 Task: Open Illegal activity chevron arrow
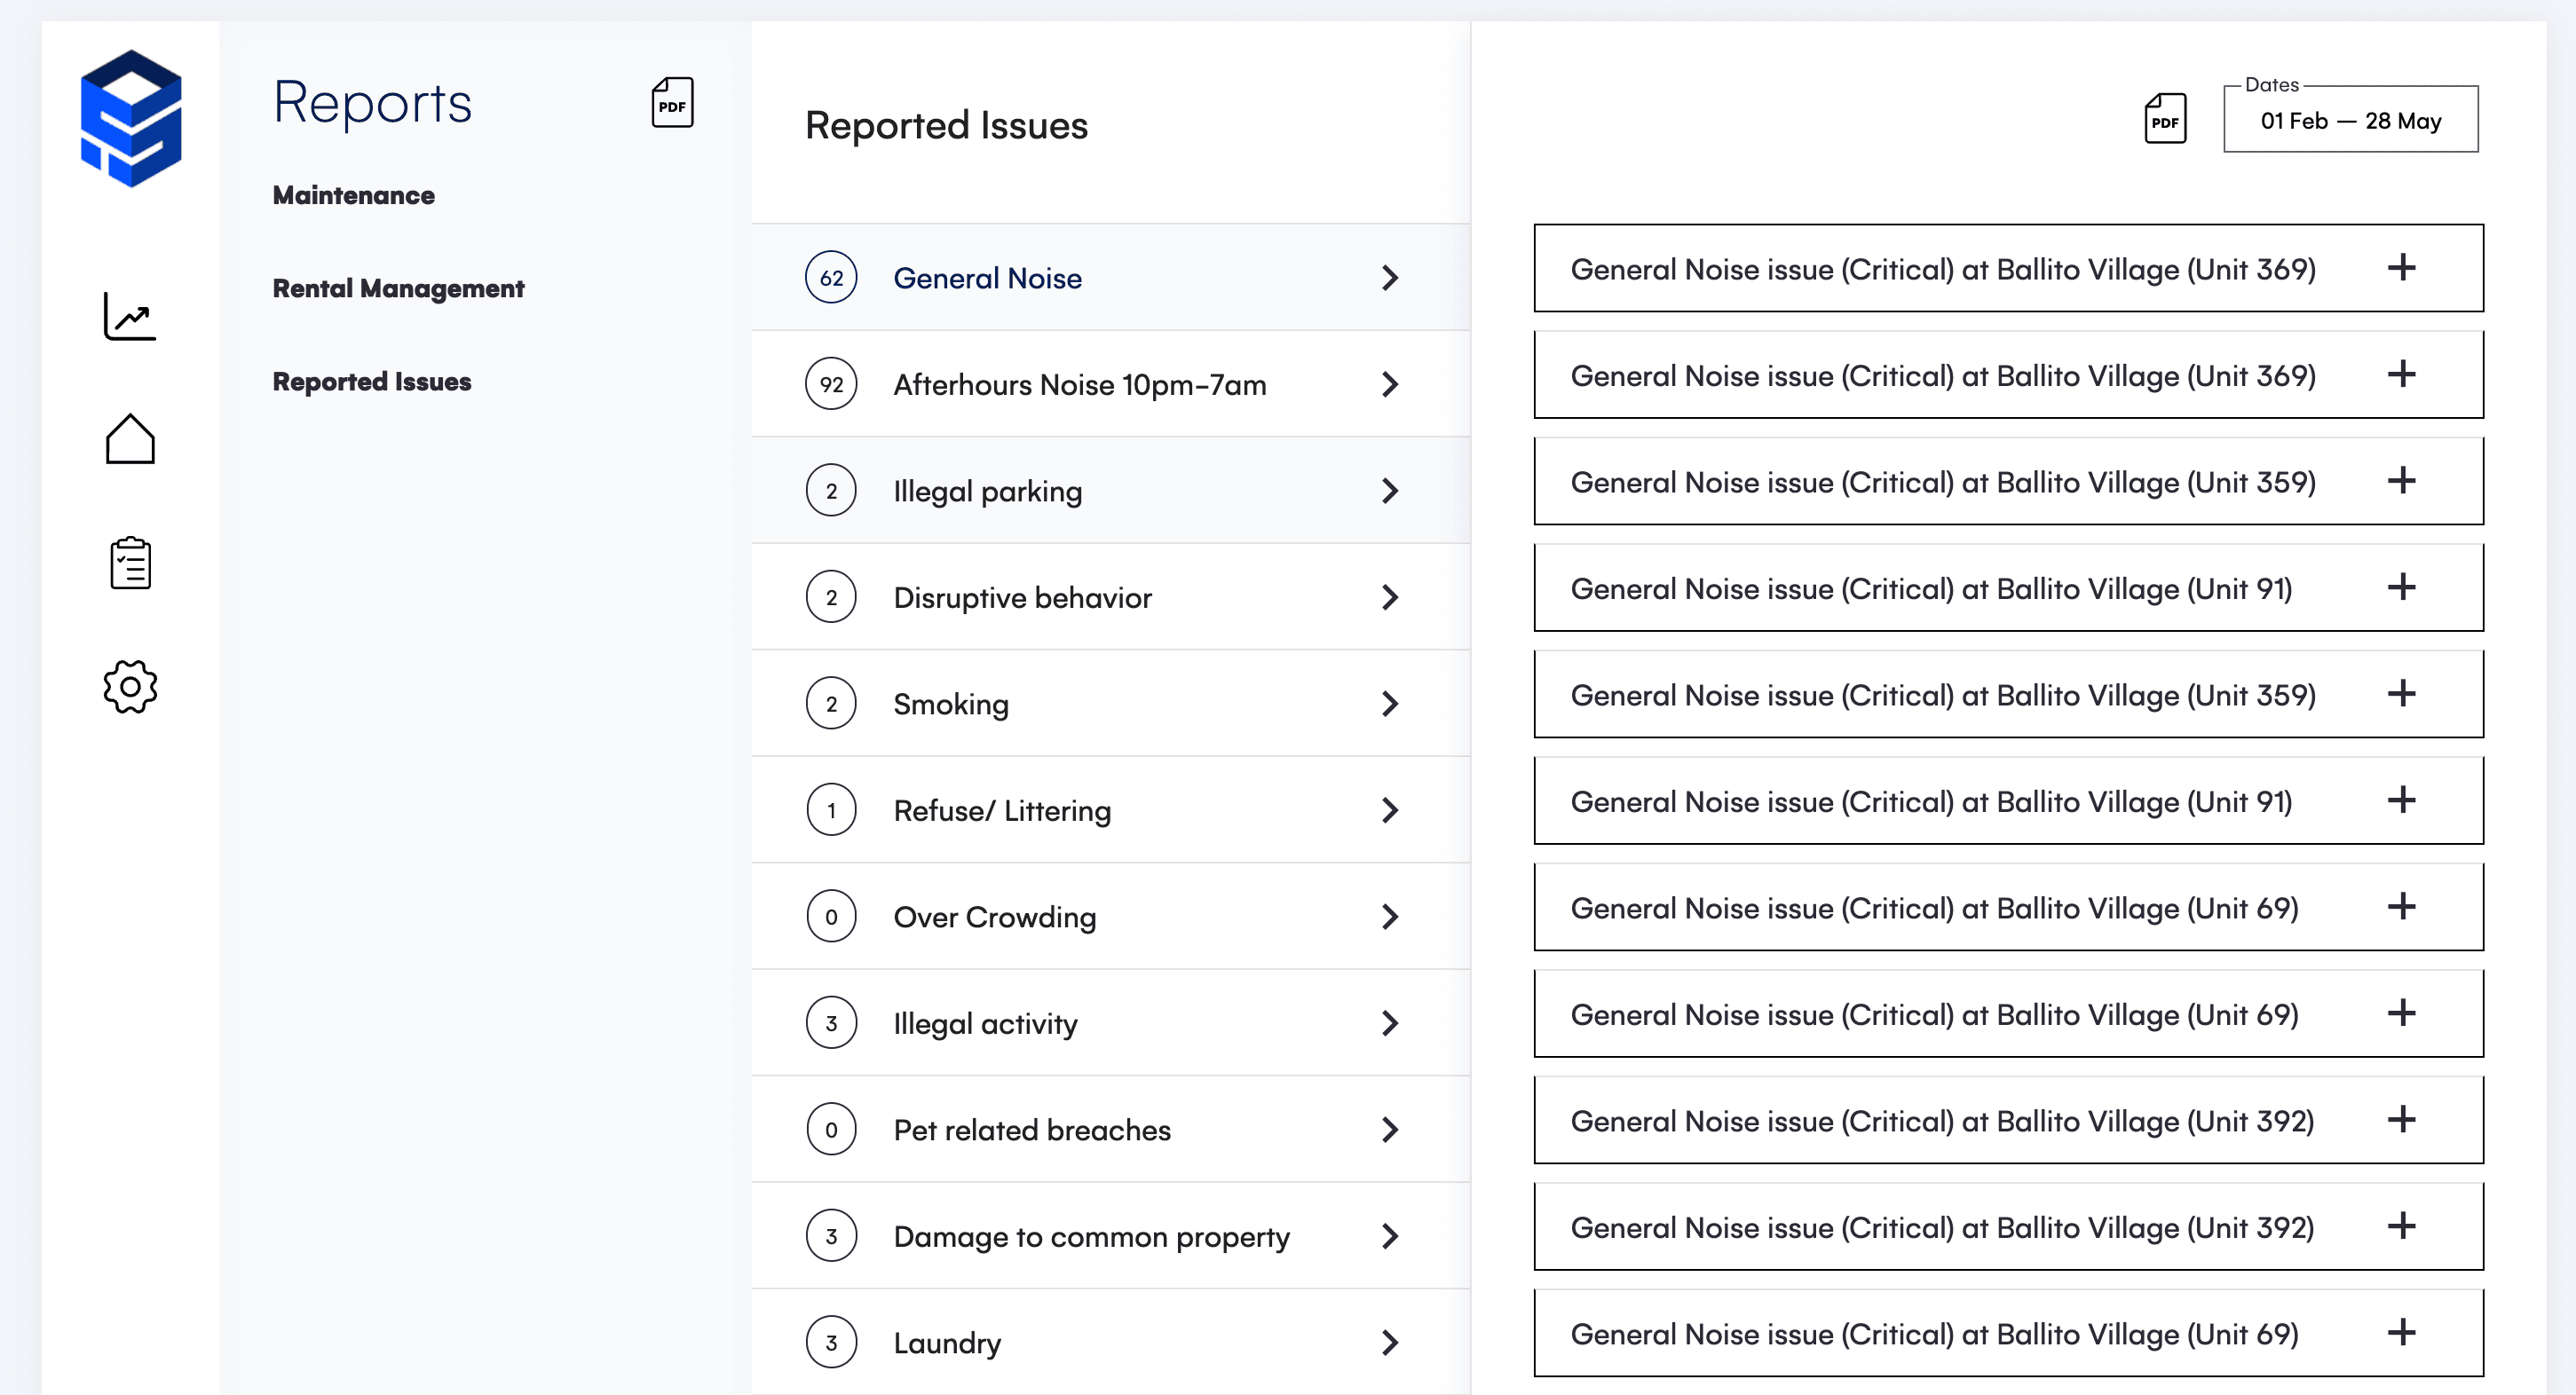point(1389,1023)
